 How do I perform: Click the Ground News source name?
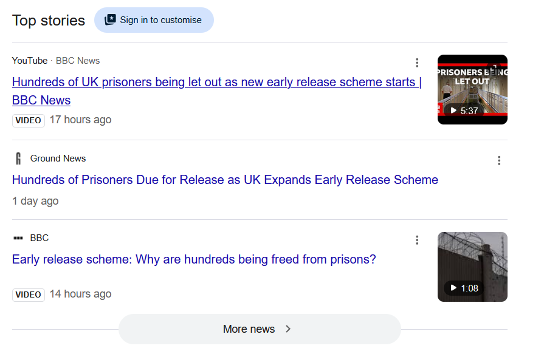[x=58, y=158]
